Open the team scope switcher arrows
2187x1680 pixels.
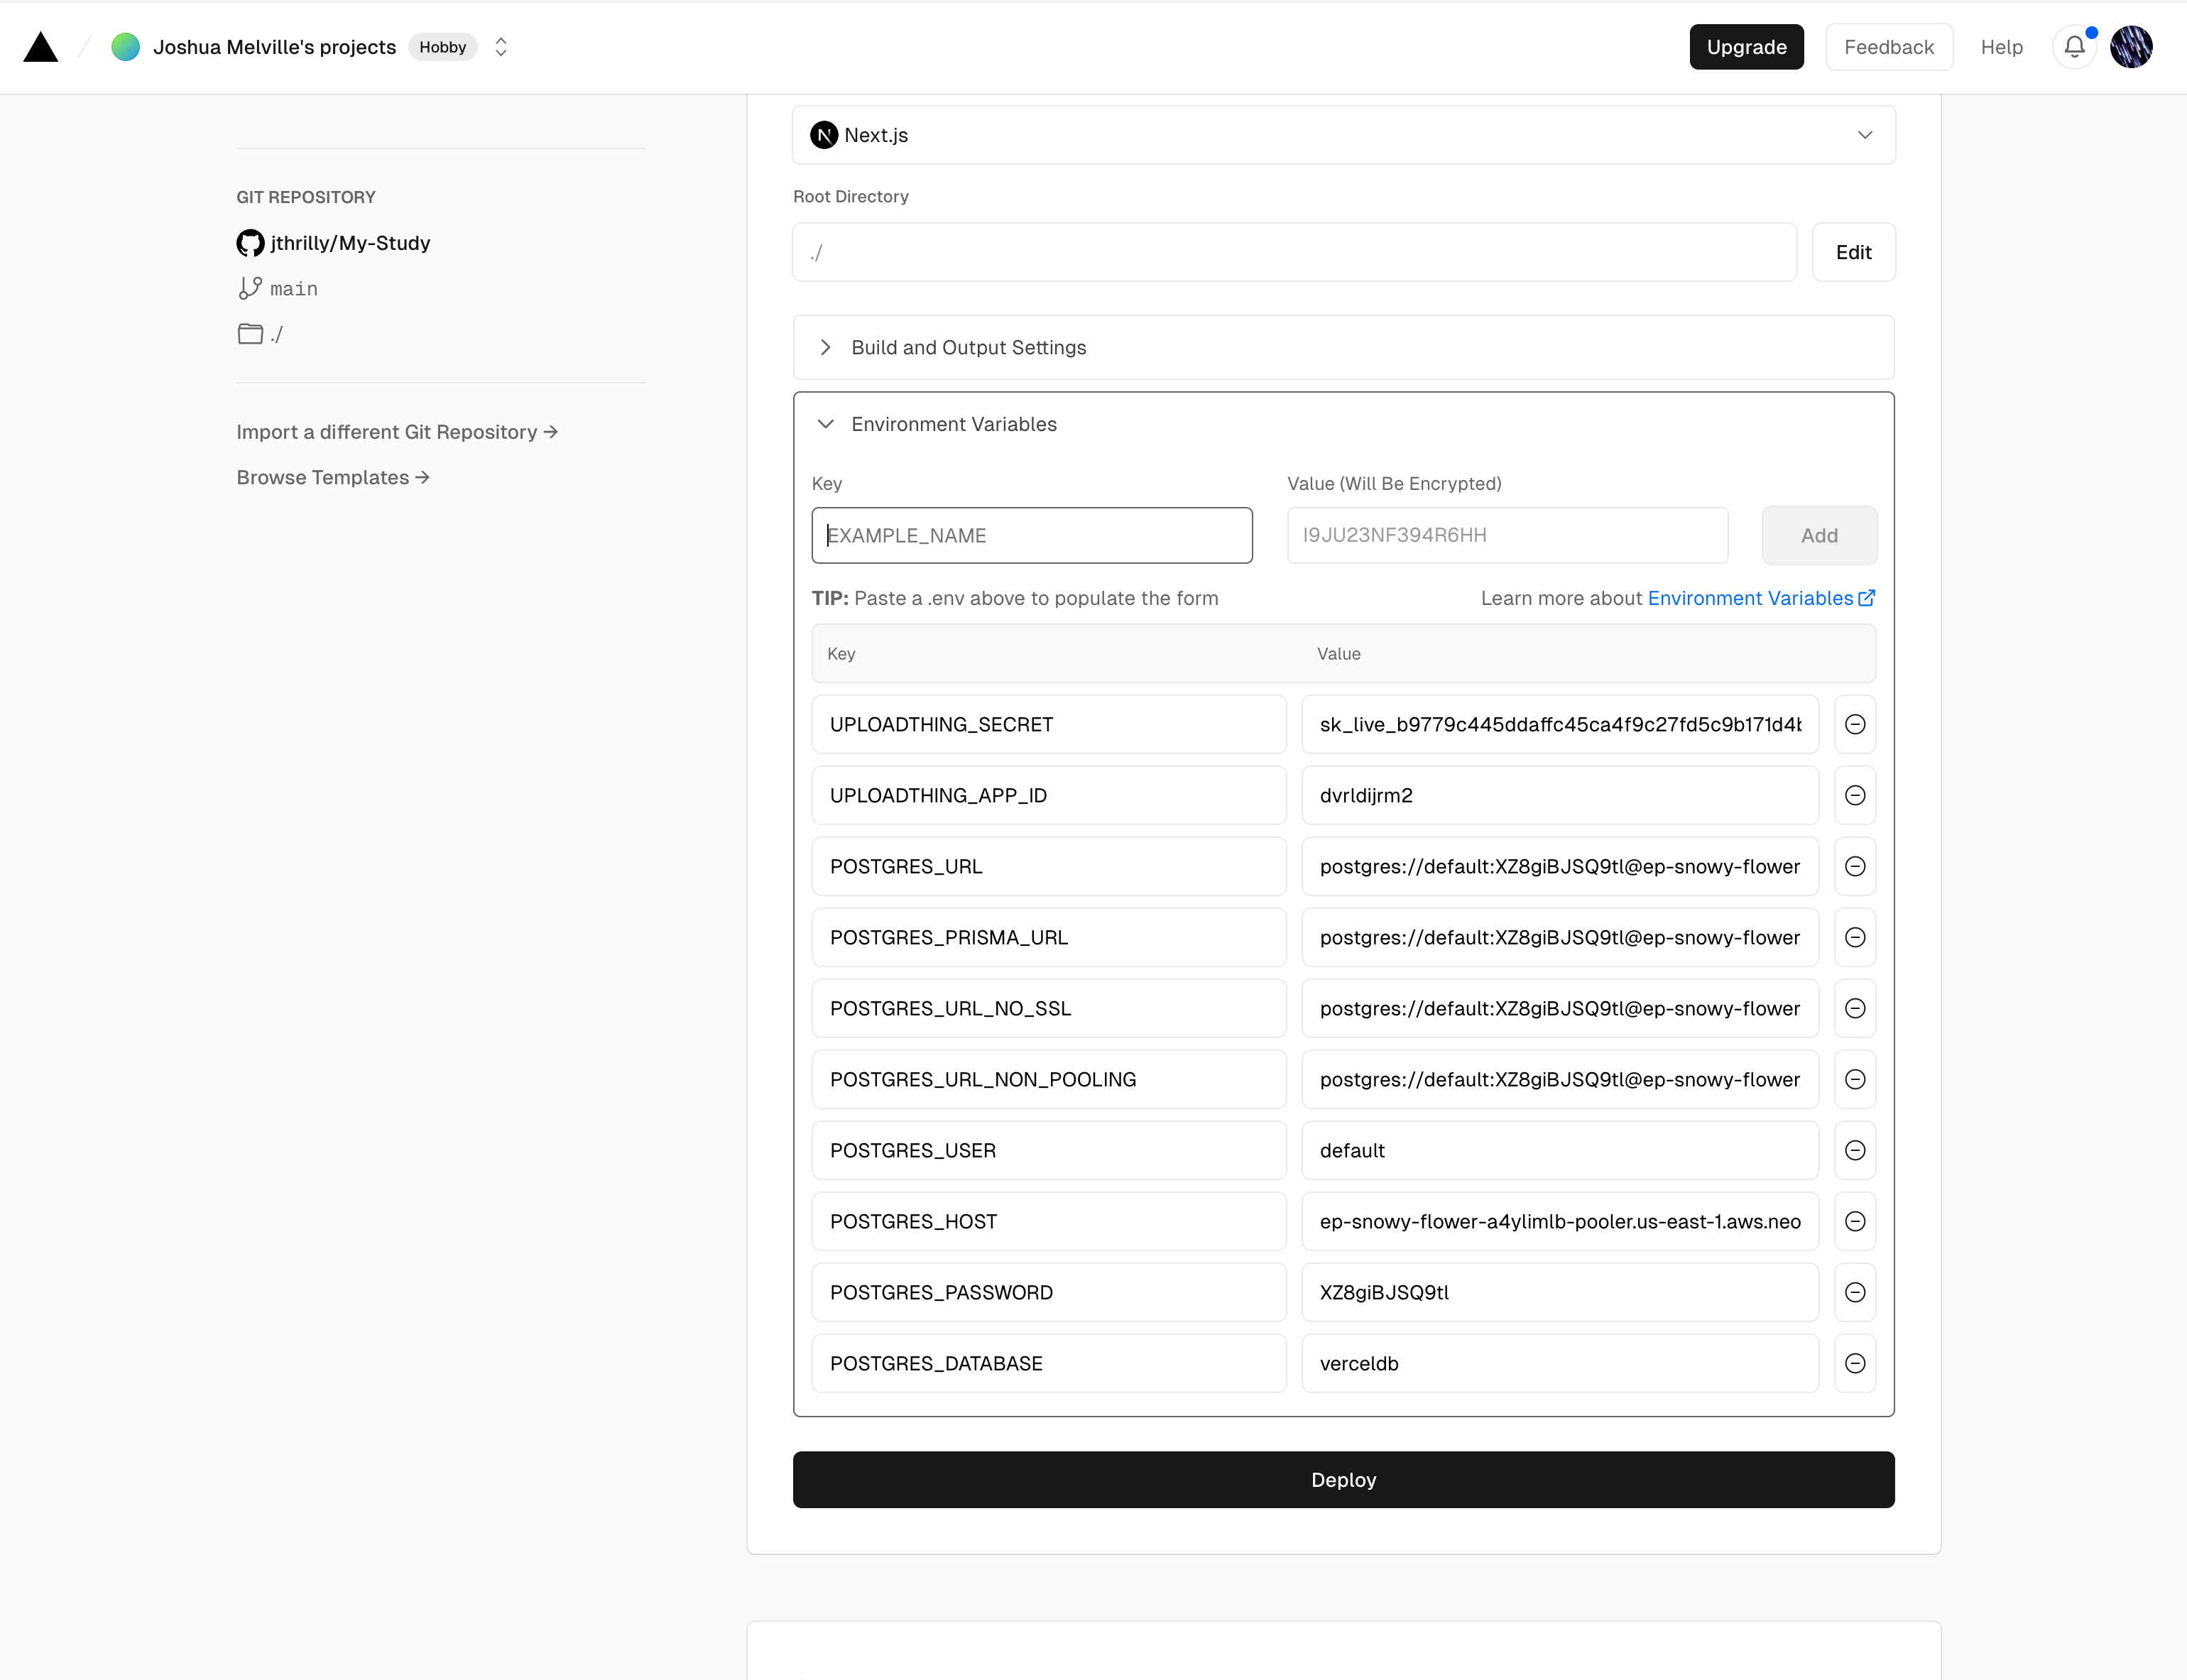click(x=501, y=47)
